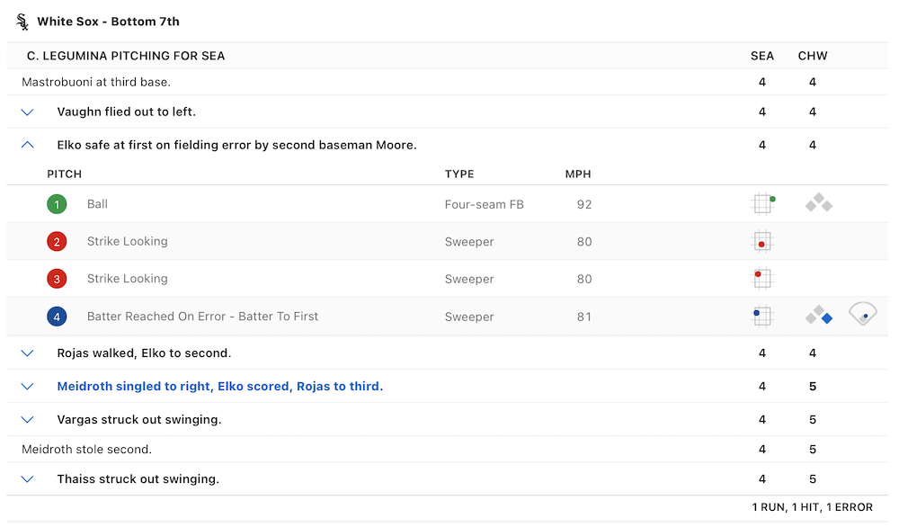Click the Elko safe at first play text
This screenshot has width=899, height=527.
pyautogui.click(x=236, y=145)
